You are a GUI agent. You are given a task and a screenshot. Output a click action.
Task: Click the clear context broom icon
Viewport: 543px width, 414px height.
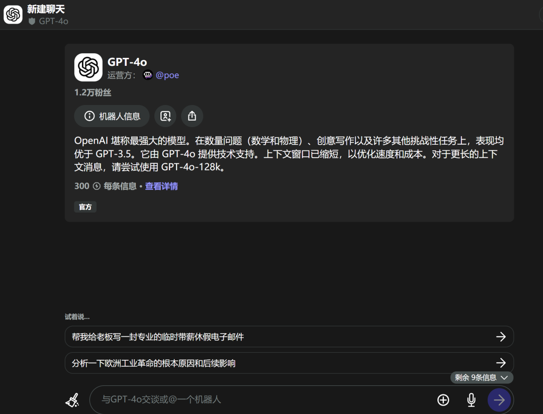pos(72,400)
